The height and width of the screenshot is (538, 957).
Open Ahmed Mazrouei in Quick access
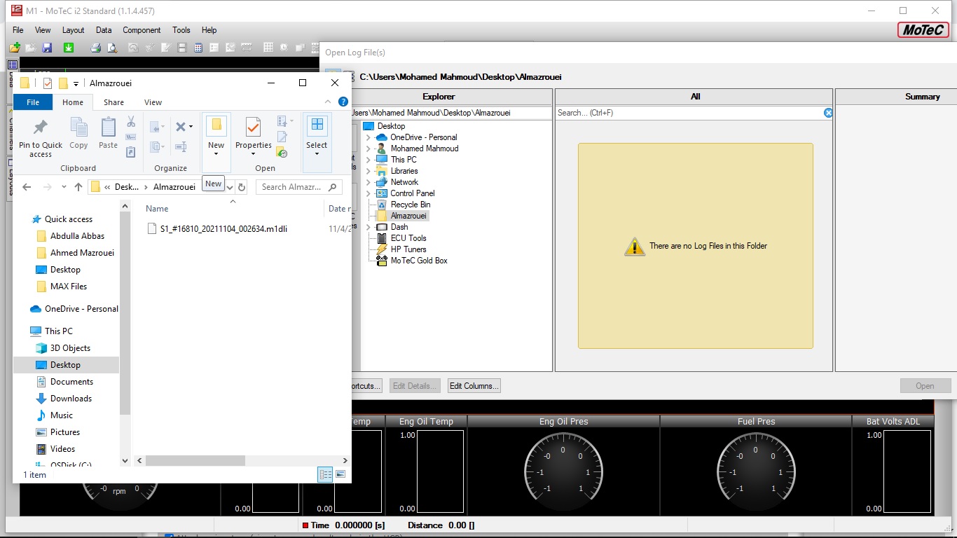click(x=82, y=253)
